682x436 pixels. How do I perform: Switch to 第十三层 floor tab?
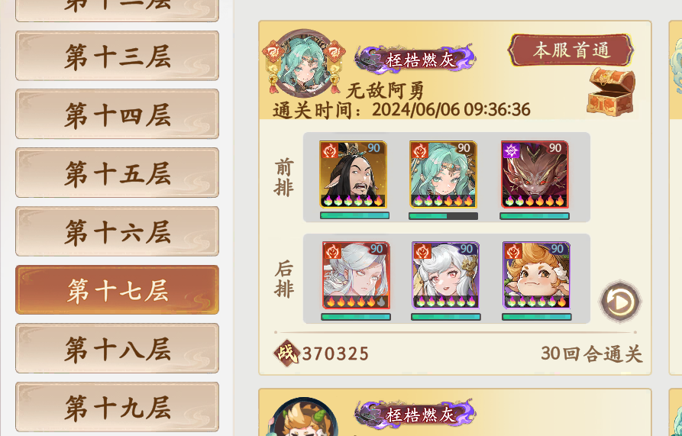117,56
